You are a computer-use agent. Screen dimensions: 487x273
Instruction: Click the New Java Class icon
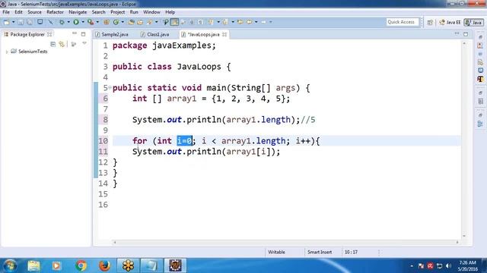click(116, 22)
